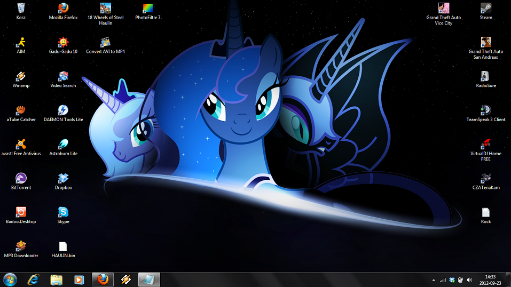This screenshot has height=287, width=511.
Task: Select the HAULIN.bin file
Action: [x=63, y=247]
